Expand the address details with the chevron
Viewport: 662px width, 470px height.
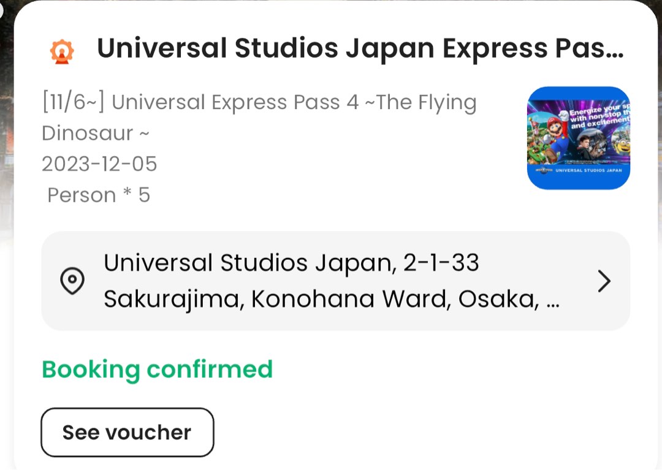[604, 281]
